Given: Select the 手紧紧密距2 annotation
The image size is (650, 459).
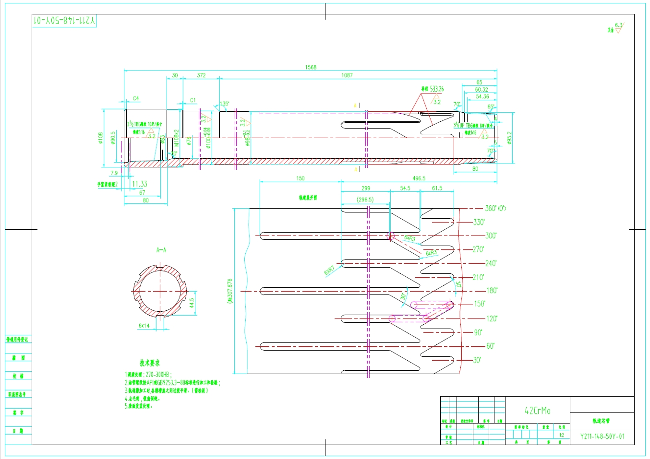Looking at the screenshot, I should tap(107, 184).
